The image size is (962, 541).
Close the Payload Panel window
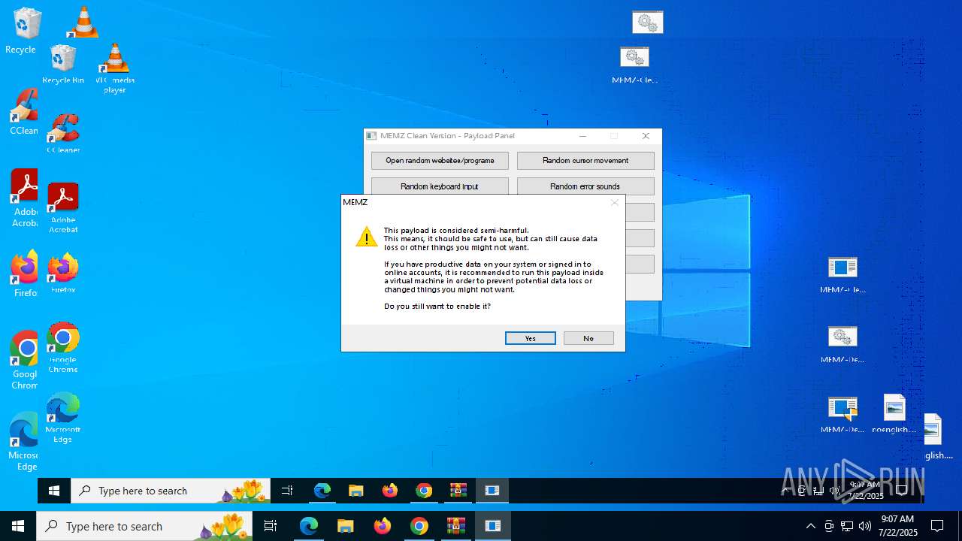click(x=646, y=136)
